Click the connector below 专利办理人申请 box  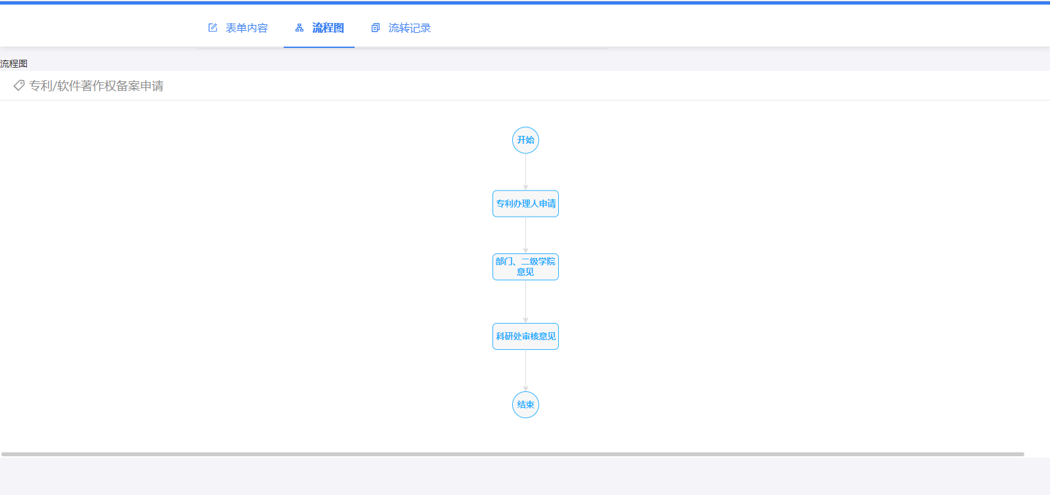(x=525, y=234)
